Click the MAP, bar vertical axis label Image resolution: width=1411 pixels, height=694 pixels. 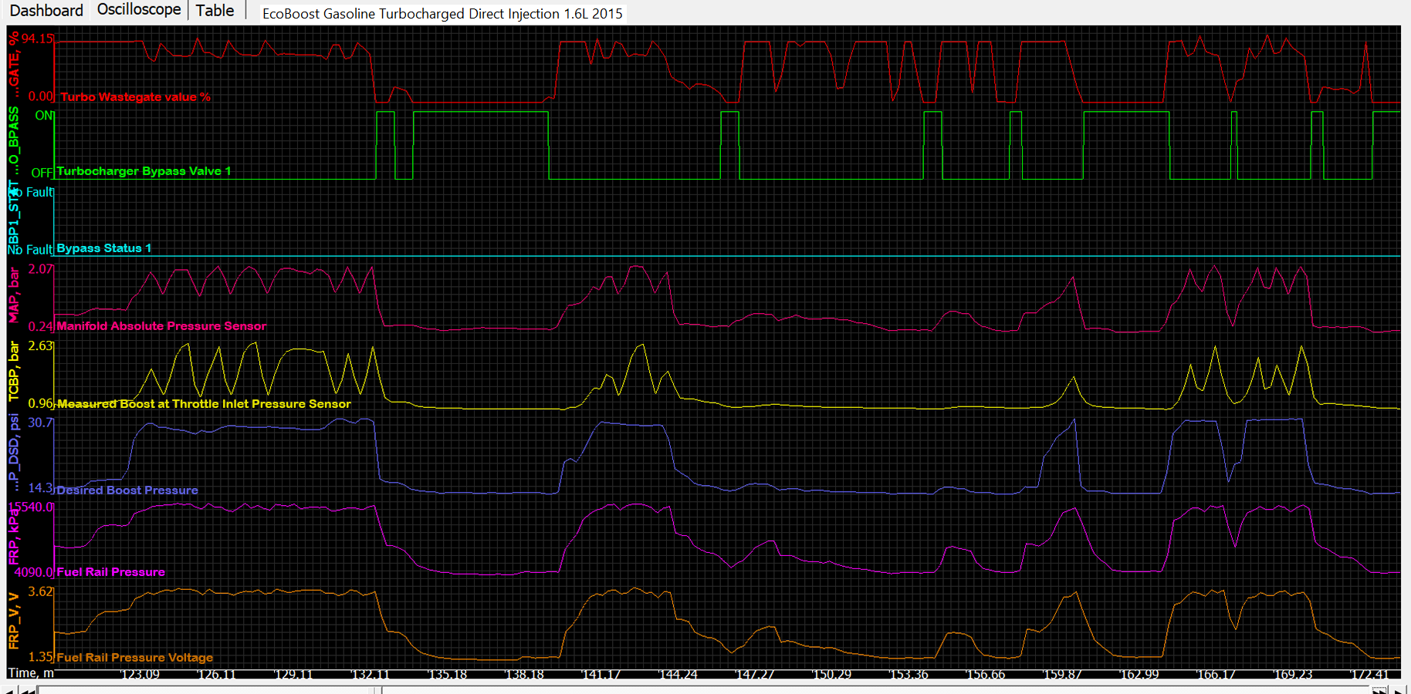click(x=14, y=296)
